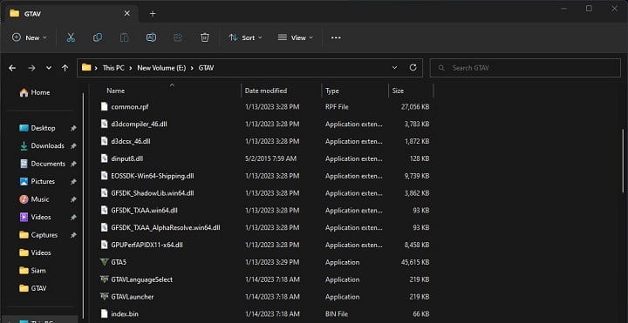Click the pin icon next to Downloads
This screenshot has height=323, width=628.
(x=73, y=146)
